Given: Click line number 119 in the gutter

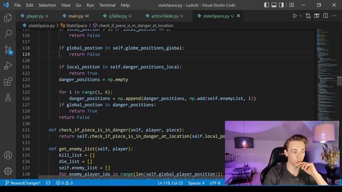Looking at the screenshot, I should [26, 54].
